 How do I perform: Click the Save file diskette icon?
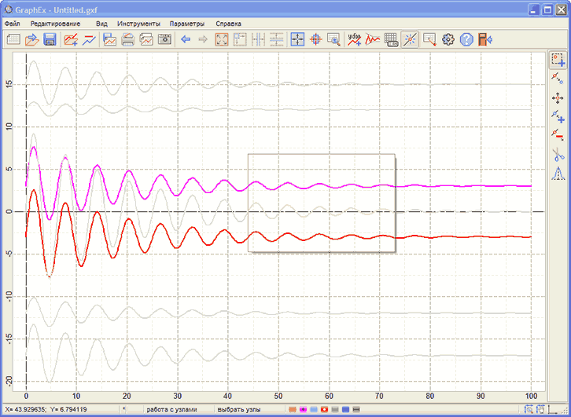(x=50, y=39)
